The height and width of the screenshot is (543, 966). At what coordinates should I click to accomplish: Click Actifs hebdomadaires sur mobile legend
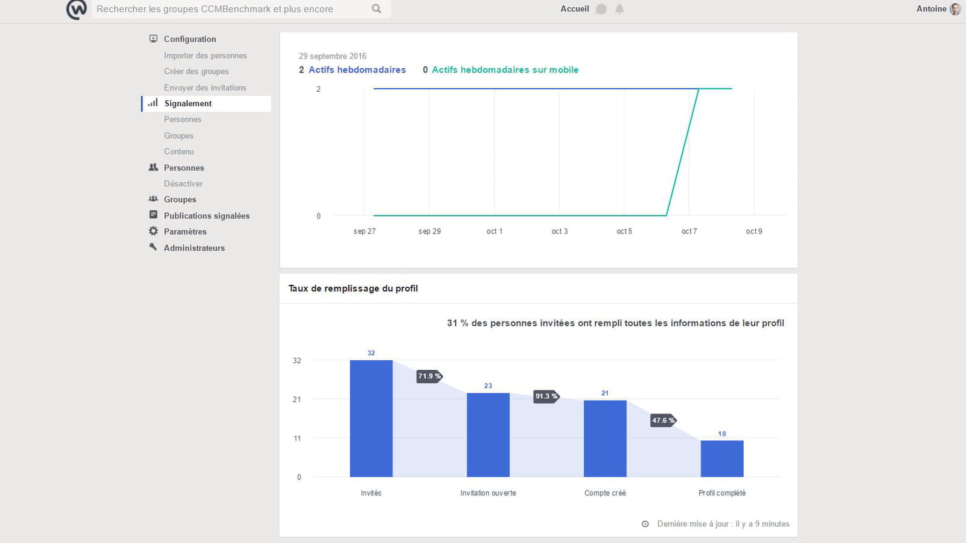coord(505,70)
